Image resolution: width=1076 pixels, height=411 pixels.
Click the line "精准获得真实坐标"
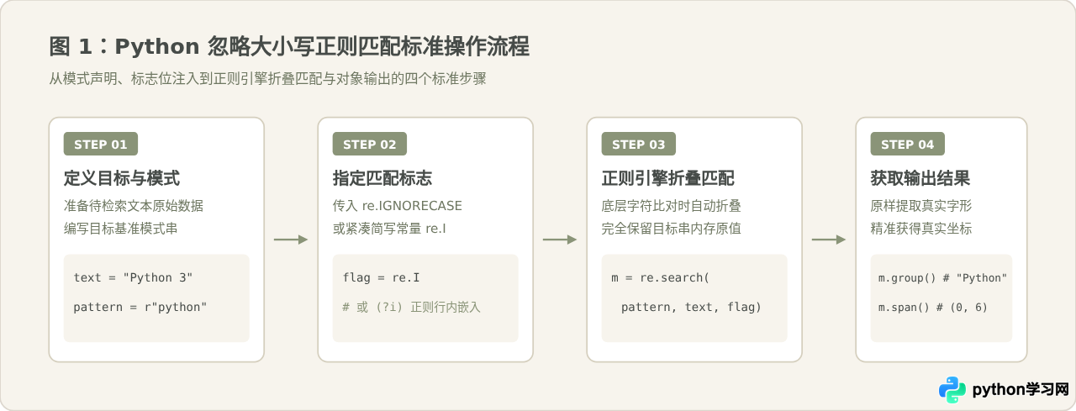[x=921, y=229]
